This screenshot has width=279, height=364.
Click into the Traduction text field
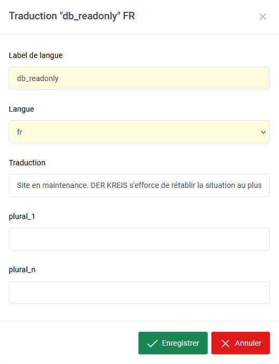(x=139, y=185)
